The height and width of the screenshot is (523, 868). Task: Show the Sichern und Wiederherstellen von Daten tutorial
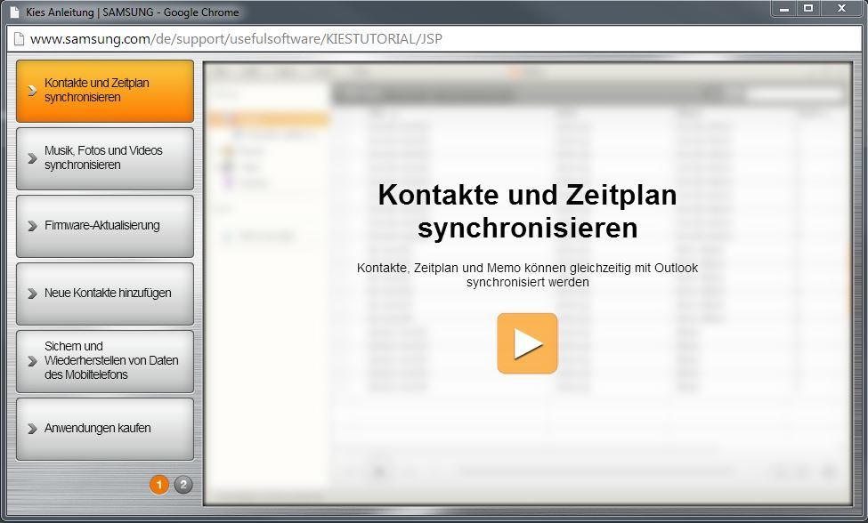click(x=104, y=361)
